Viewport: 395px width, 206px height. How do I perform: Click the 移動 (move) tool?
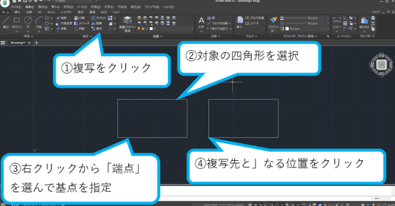pyautogui.click(x=61, y=29)
